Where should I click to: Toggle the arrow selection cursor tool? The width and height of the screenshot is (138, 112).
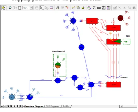(42, 8)
